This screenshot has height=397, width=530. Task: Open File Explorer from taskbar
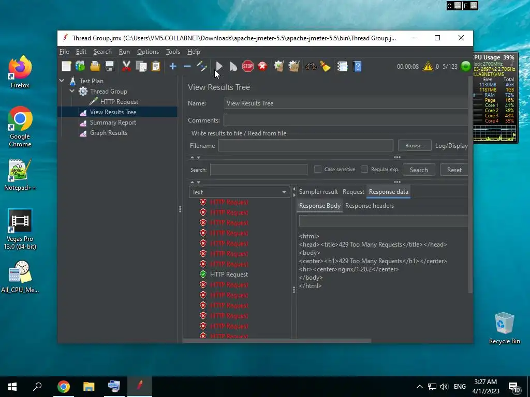pos(89,387)
